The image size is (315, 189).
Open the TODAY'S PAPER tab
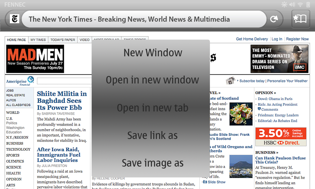[x=63, y=40]
